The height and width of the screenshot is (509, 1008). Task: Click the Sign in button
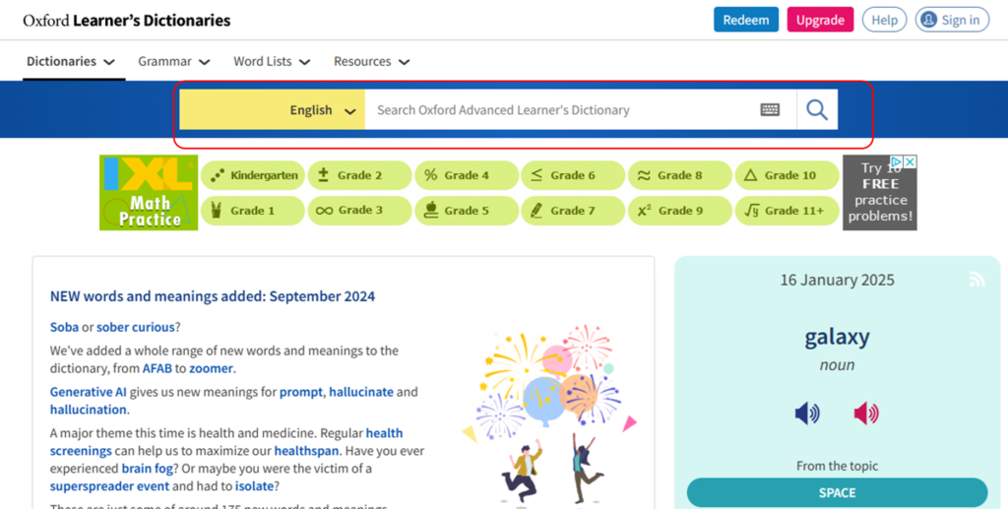[952, 20]
